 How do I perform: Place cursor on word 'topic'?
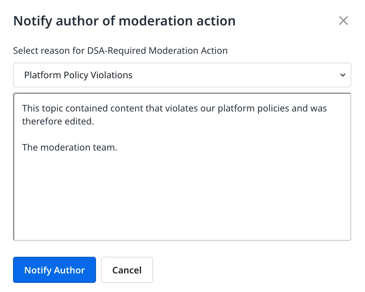[53, 108]
